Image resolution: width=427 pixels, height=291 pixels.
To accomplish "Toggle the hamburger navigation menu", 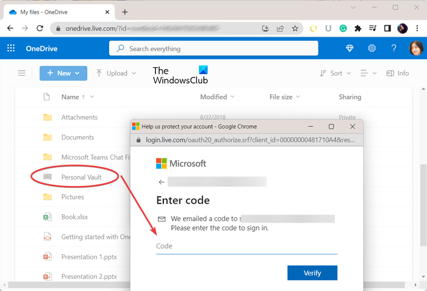I will [22, 73].
